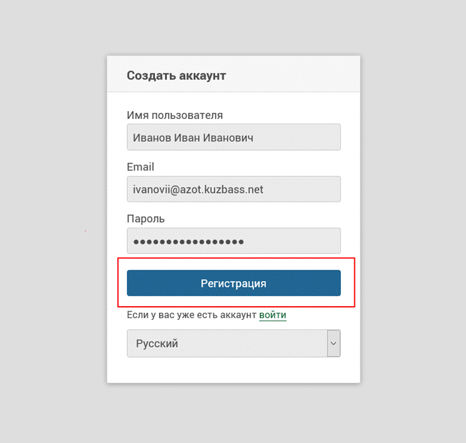Follow the green underlined войти link
Image resolution: width=466 pixels, height=443 pixels.
coord(273,315)
